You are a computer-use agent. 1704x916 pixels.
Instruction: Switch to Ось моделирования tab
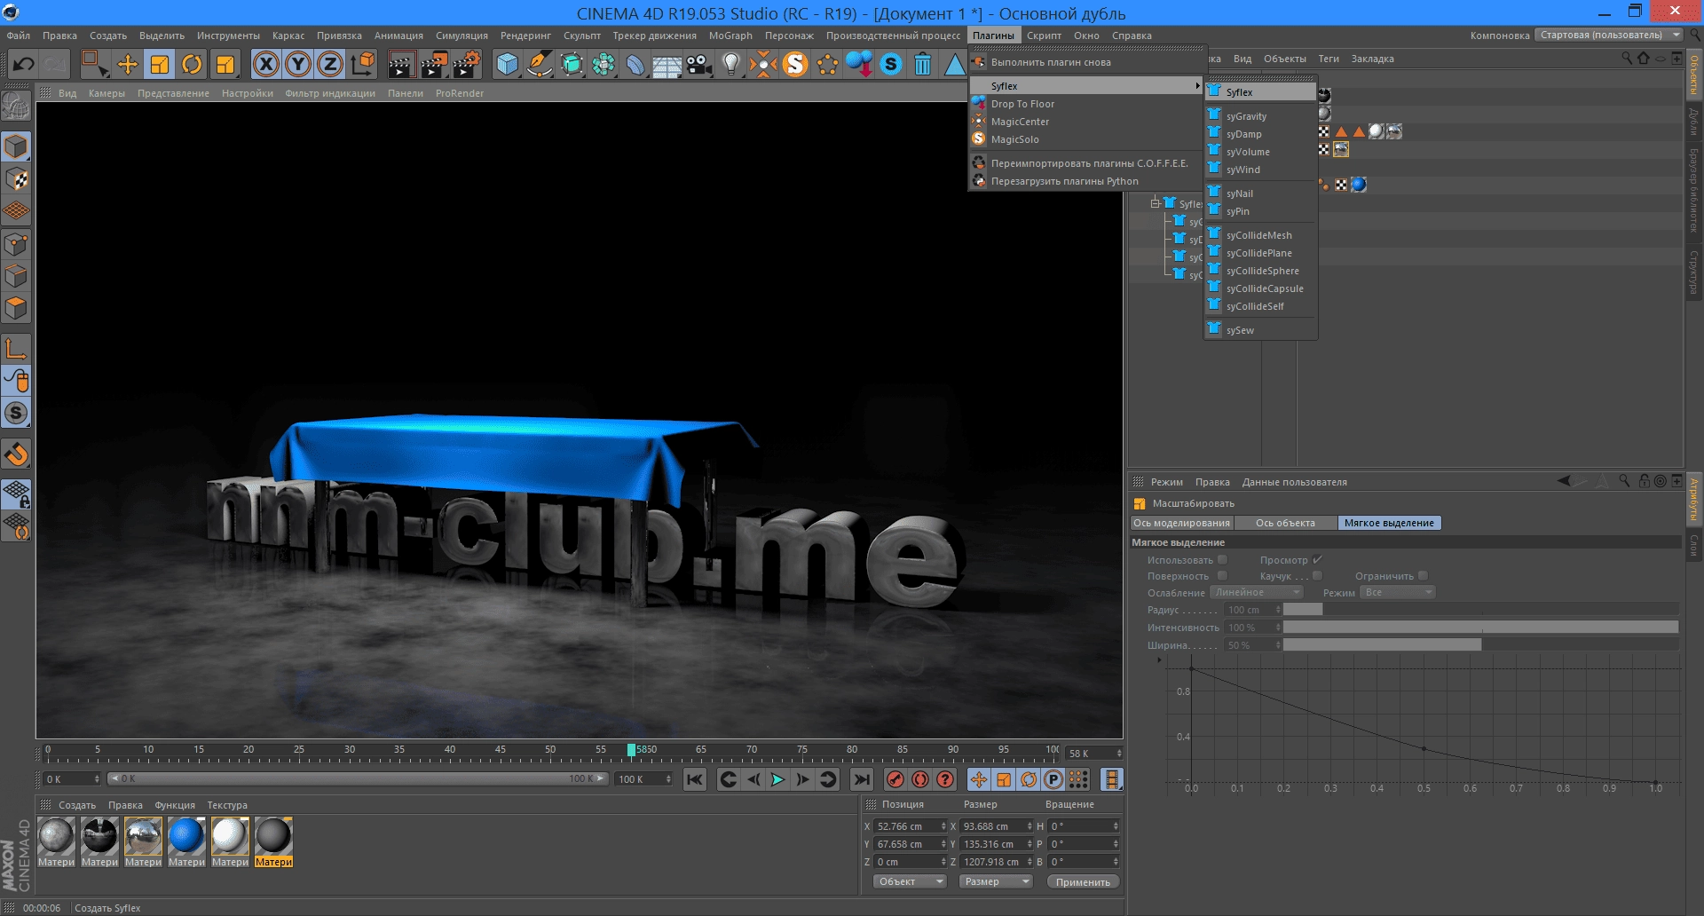1181,523
